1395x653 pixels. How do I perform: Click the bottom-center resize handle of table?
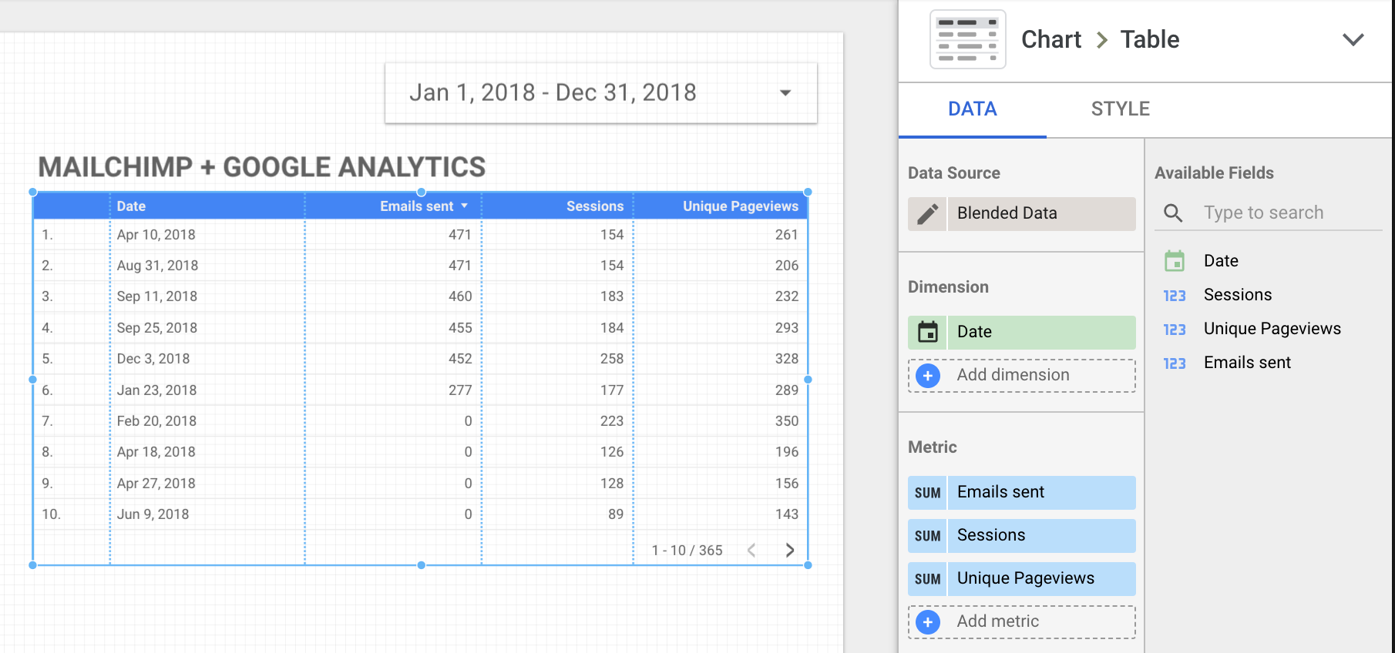421,565
